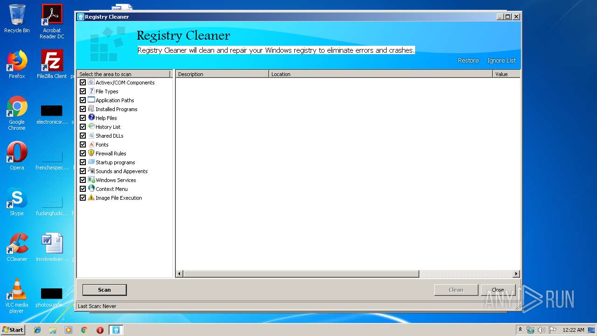Click 'Last Scan: Never' status text
This screenshot has width=597, height=336.
tap(97, 306)
